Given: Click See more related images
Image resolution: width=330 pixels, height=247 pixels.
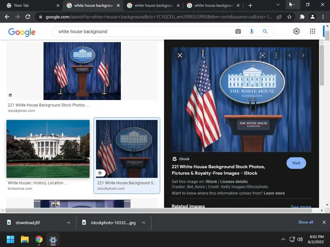Looking at the screenshot, I should 301,207.
